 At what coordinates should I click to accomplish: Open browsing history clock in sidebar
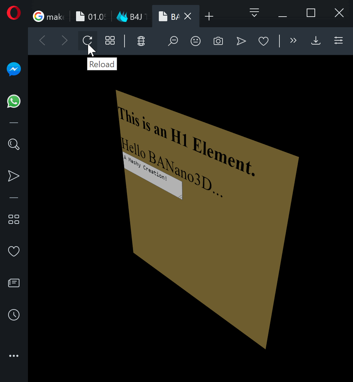pos(14,315)
